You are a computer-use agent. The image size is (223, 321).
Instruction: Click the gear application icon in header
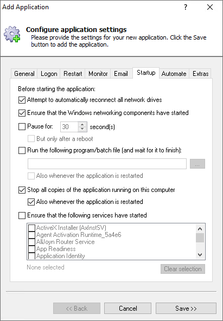[x=12, y=34]
